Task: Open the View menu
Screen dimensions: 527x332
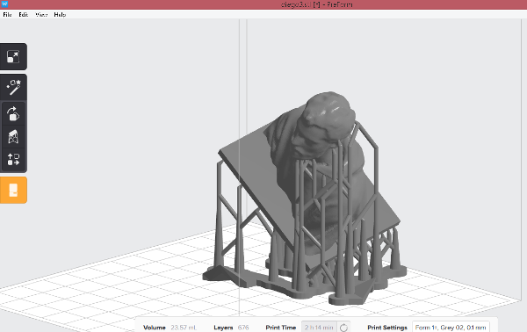Action: pos(41,14)
